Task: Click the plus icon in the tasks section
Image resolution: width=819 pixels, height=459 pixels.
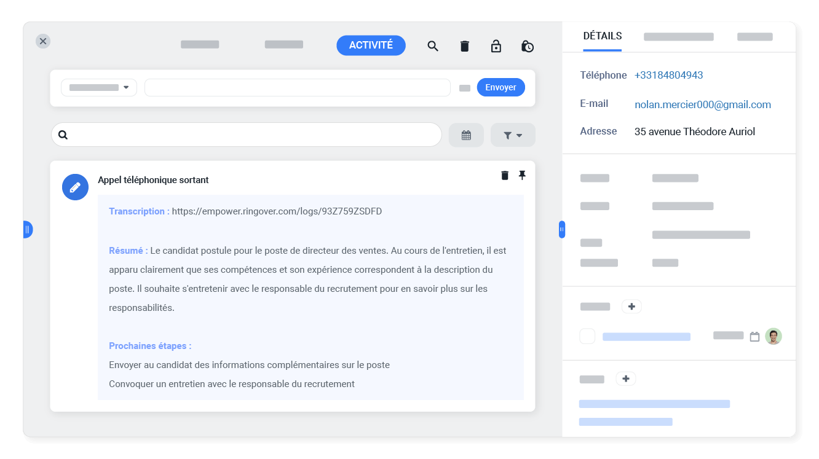Action: [x=631, y=306]
